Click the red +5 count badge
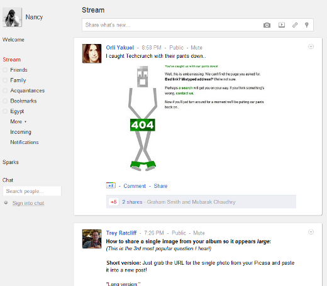327x286 pixels. tap(113, 202)
